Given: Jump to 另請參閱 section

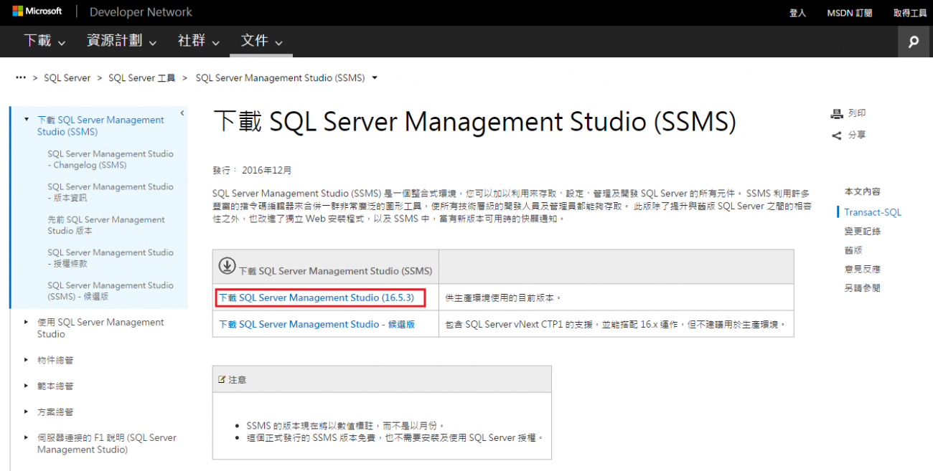Looking at the screenshot, I should pyautogui.click(x=863, y=288).
